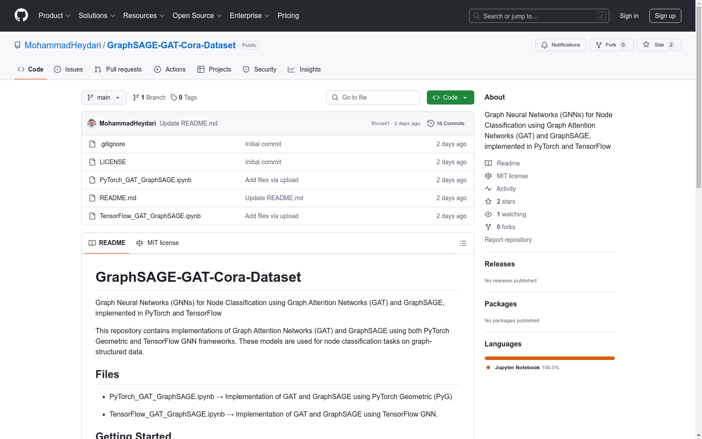The image size is (702, 439).
Task: Click the search magnifier icon in header
Action: (x=476, y=16)
